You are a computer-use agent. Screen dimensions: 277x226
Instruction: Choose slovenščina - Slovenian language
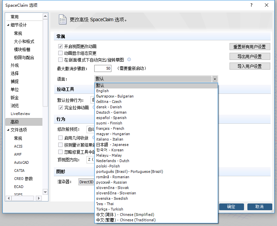[x=156, y=193]
